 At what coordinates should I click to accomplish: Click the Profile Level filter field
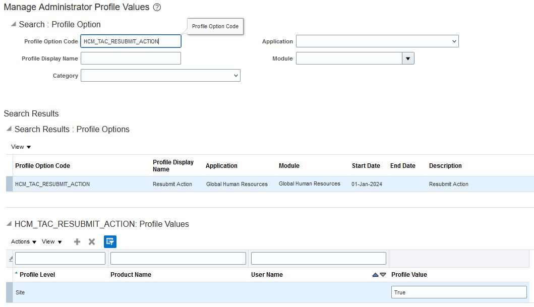pos(60,259)
